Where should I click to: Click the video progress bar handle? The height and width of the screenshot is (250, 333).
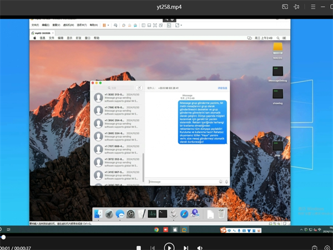point(3,237)
